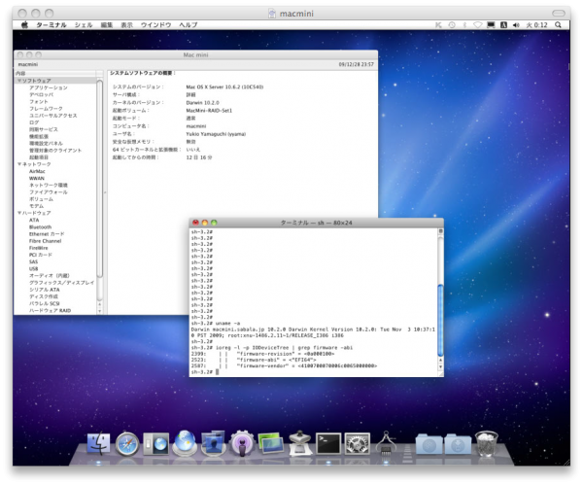Open the ヘルプ menu
Screen dimensions: 583x485
pyautogui.click(x=189, y=25)
